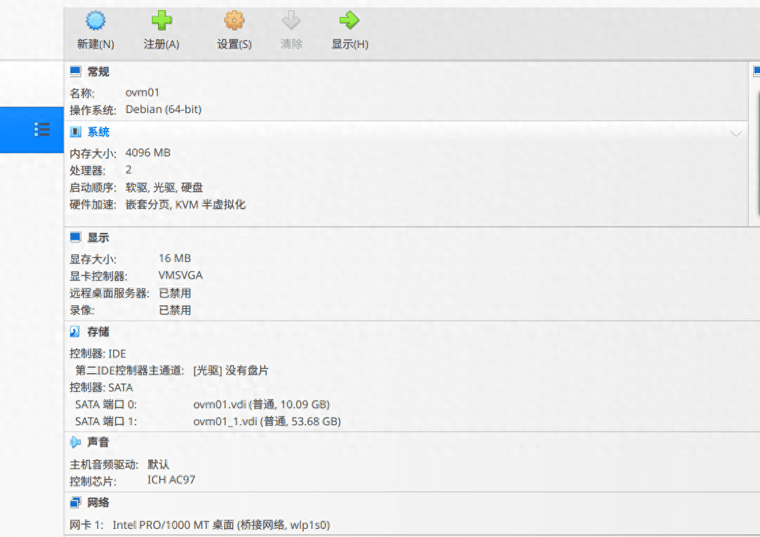Click the vertical scrollbar beside the details pane
The height and width of the screenshot is (537, 760).
click(757, 156)
